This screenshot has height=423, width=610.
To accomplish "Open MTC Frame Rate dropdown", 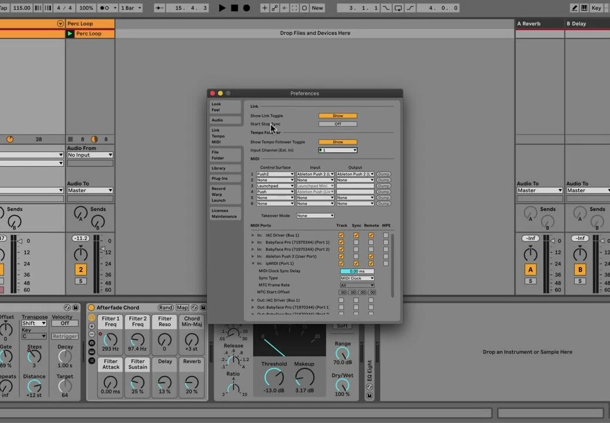I will click(357, 286).
